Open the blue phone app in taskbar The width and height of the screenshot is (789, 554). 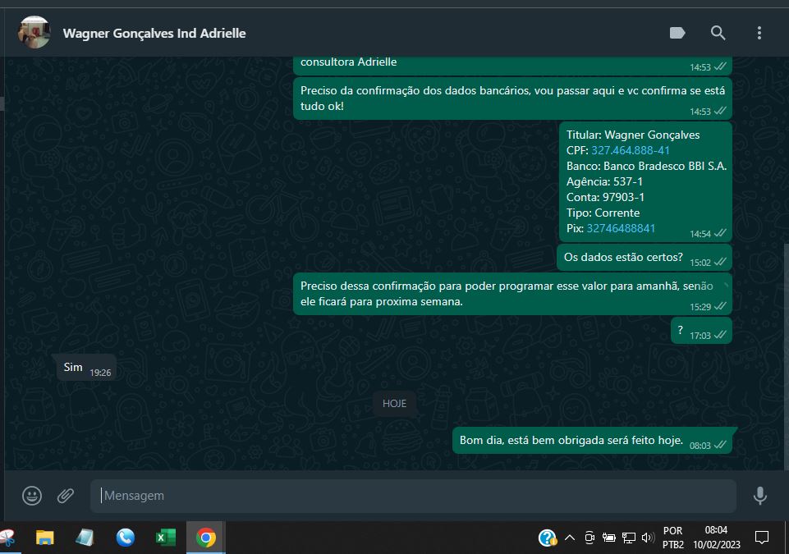tap(126, 538)
